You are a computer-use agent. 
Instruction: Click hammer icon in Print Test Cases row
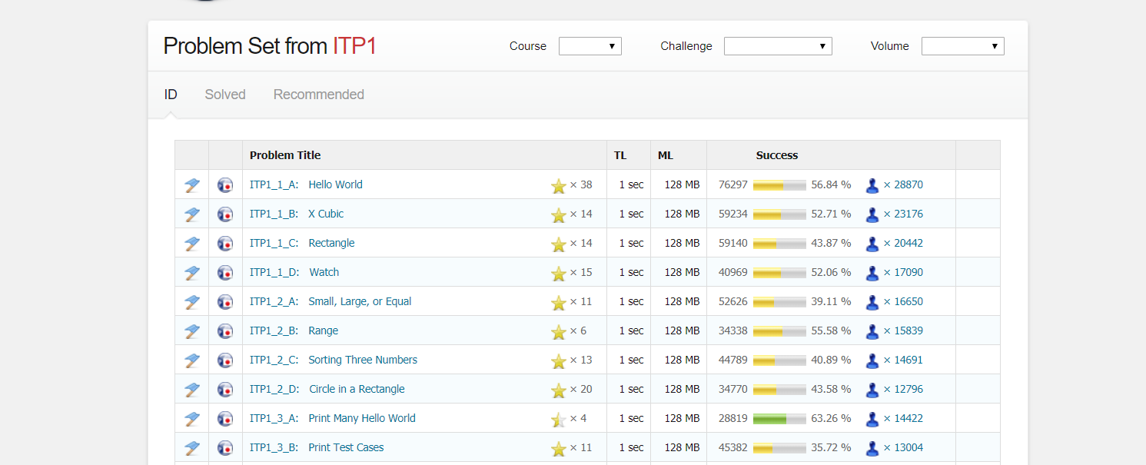point(192,448)
